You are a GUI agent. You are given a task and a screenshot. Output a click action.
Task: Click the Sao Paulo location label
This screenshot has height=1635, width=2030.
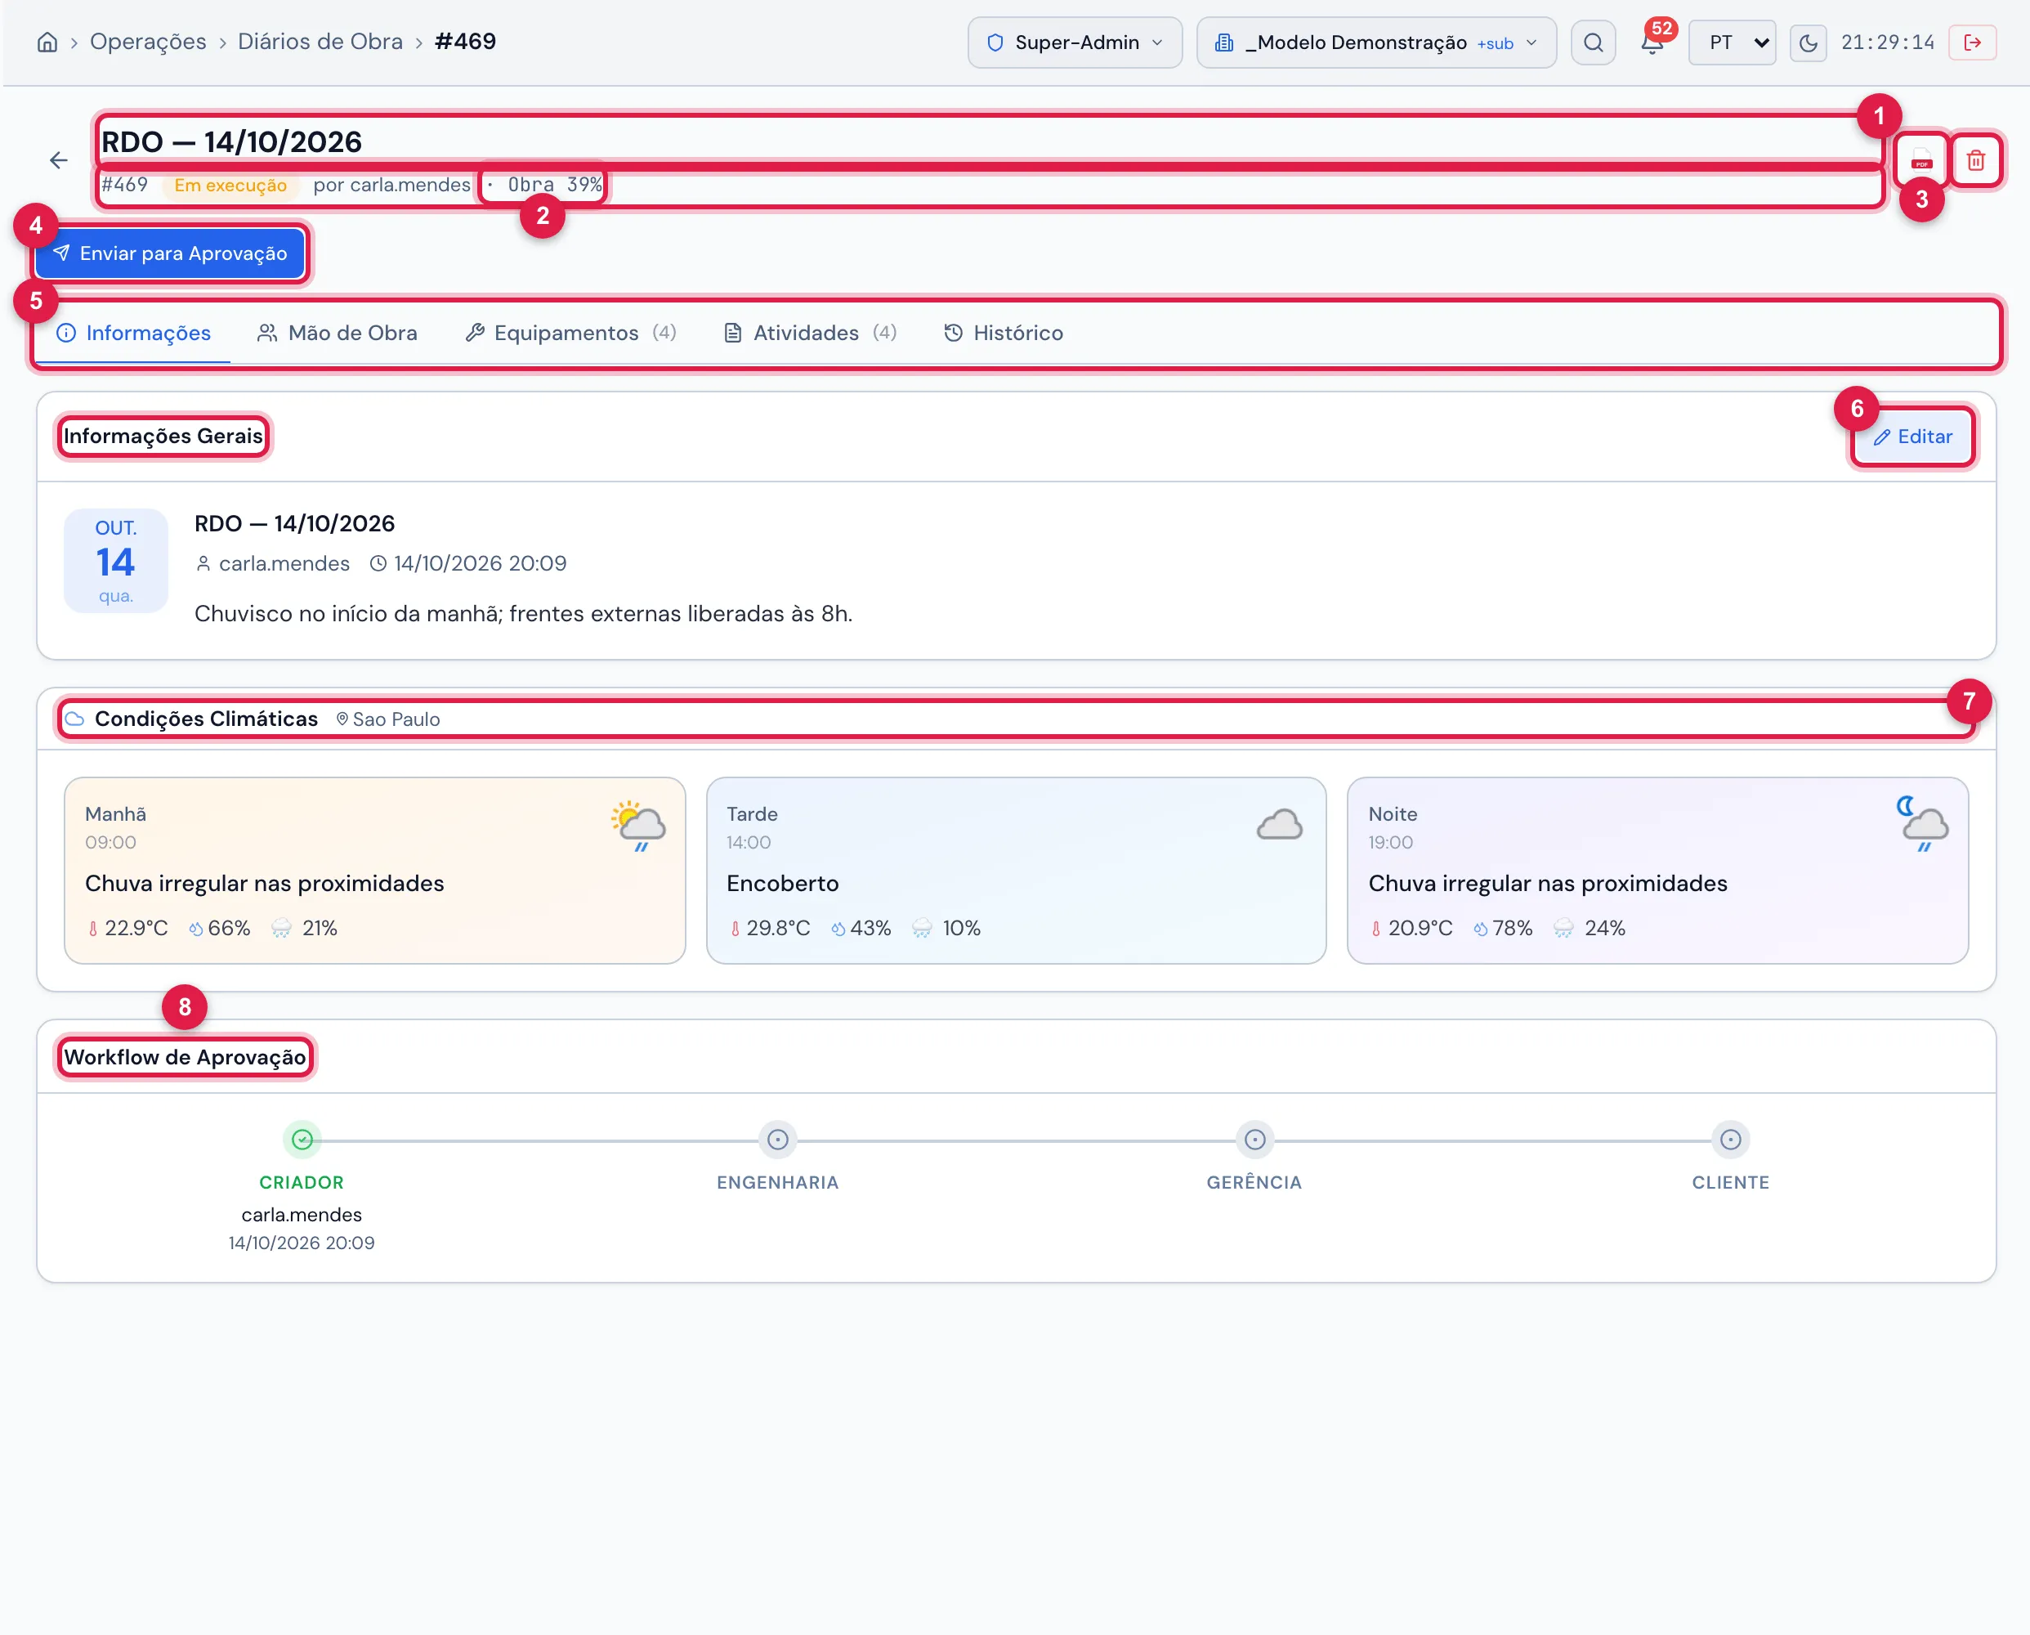388,719
